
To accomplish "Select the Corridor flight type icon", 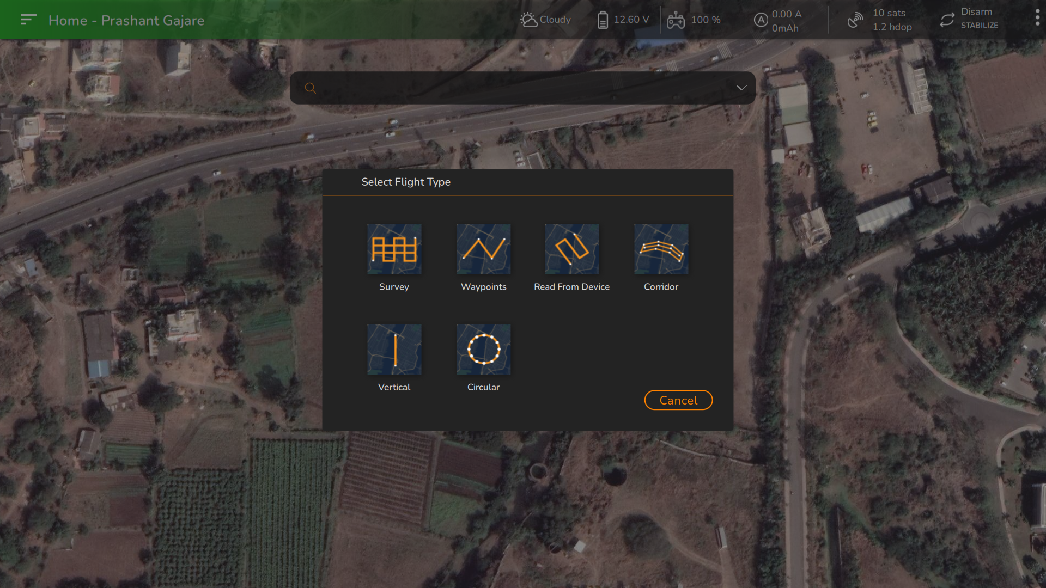I will pos(661,249).
